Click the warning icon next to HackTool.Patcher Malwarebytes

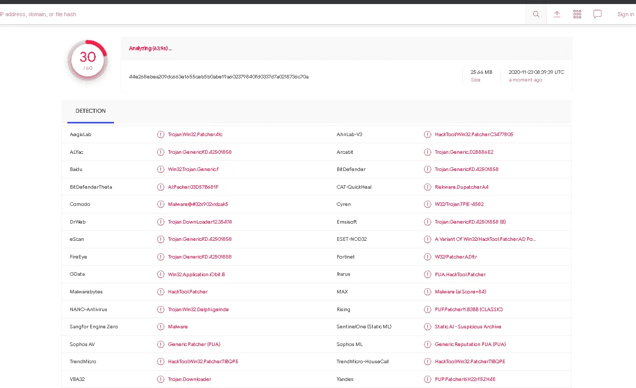(x=161, y=292)
